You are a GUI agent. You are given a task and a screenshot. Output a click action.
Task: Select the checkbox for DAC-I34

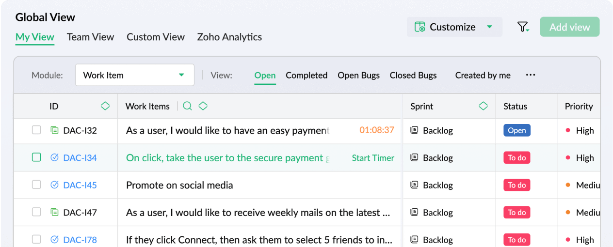36,157
